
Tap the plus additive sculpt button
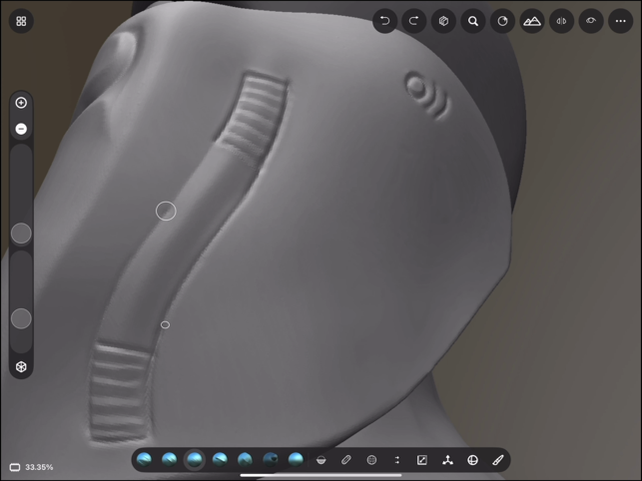pyautogui.click(x=21, y=103)
